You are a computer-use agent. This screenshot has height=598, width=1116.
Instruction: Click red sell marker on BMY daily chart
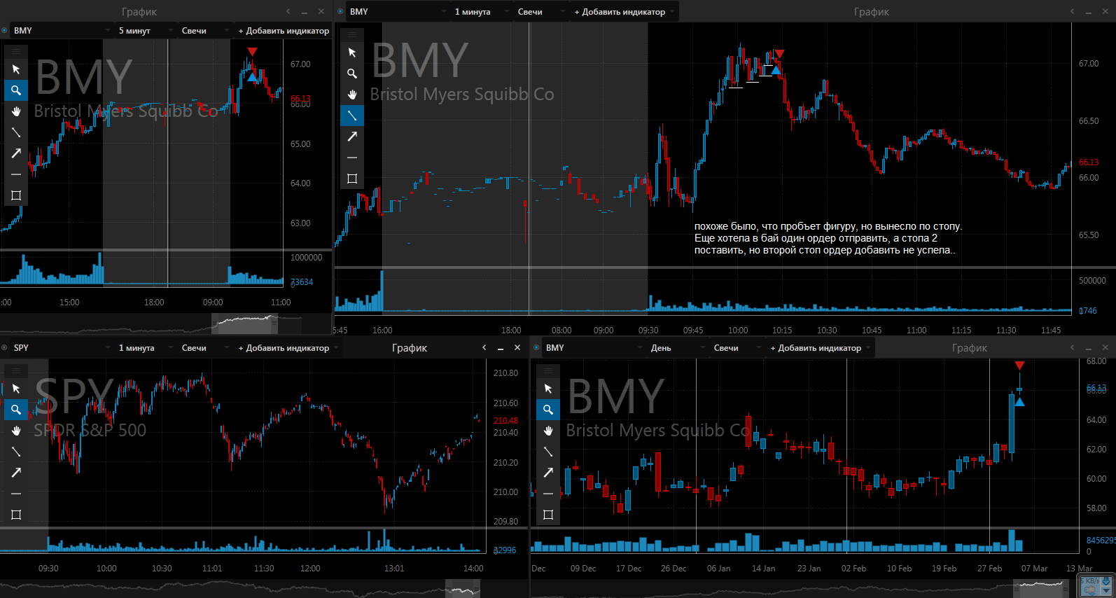point(1019,366)
